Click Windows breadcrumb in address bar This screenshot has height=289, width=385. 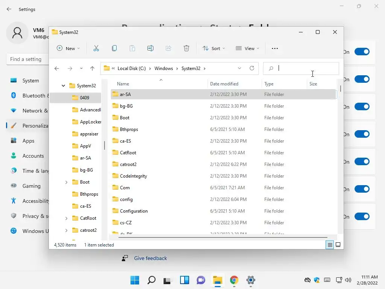tap(164, 68)
